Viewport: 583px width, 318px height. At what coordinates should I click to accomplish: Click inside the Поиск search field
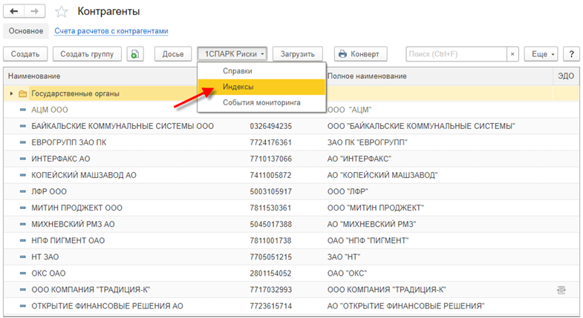pyautogui.click(x=455, y=54)
